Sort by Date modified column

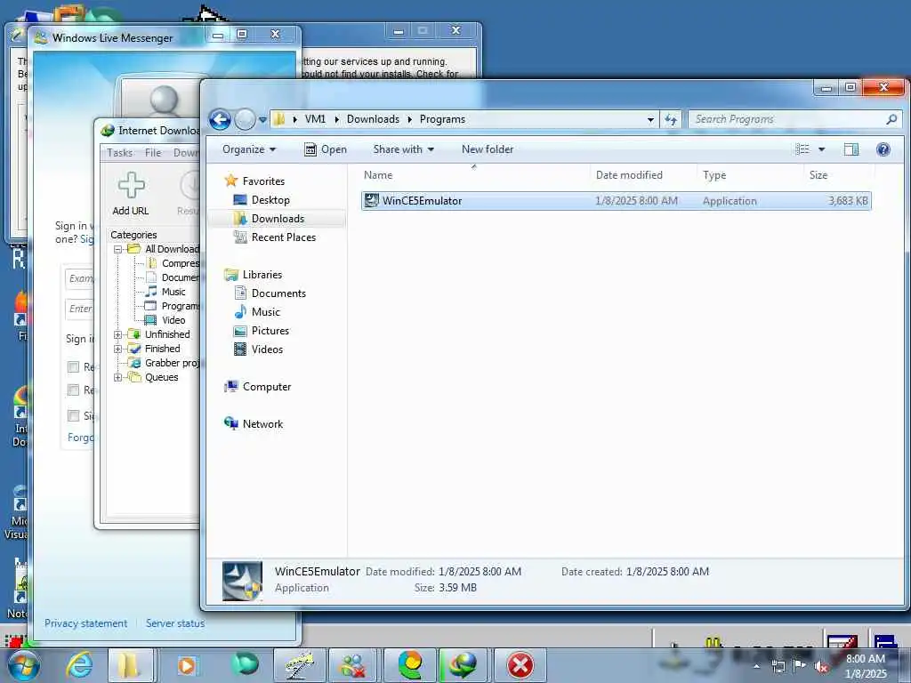point(629,175)
